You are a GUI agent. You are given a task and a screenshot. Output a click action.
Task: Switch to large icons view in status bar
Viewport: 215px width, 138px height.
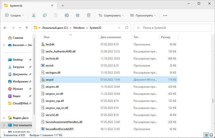pyautogui.click(x=211, y=135)
